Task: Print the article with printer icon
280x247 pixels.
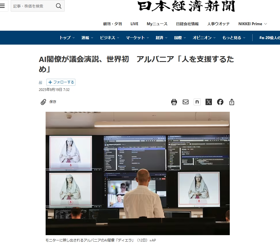Action: [x=174, y=102]
